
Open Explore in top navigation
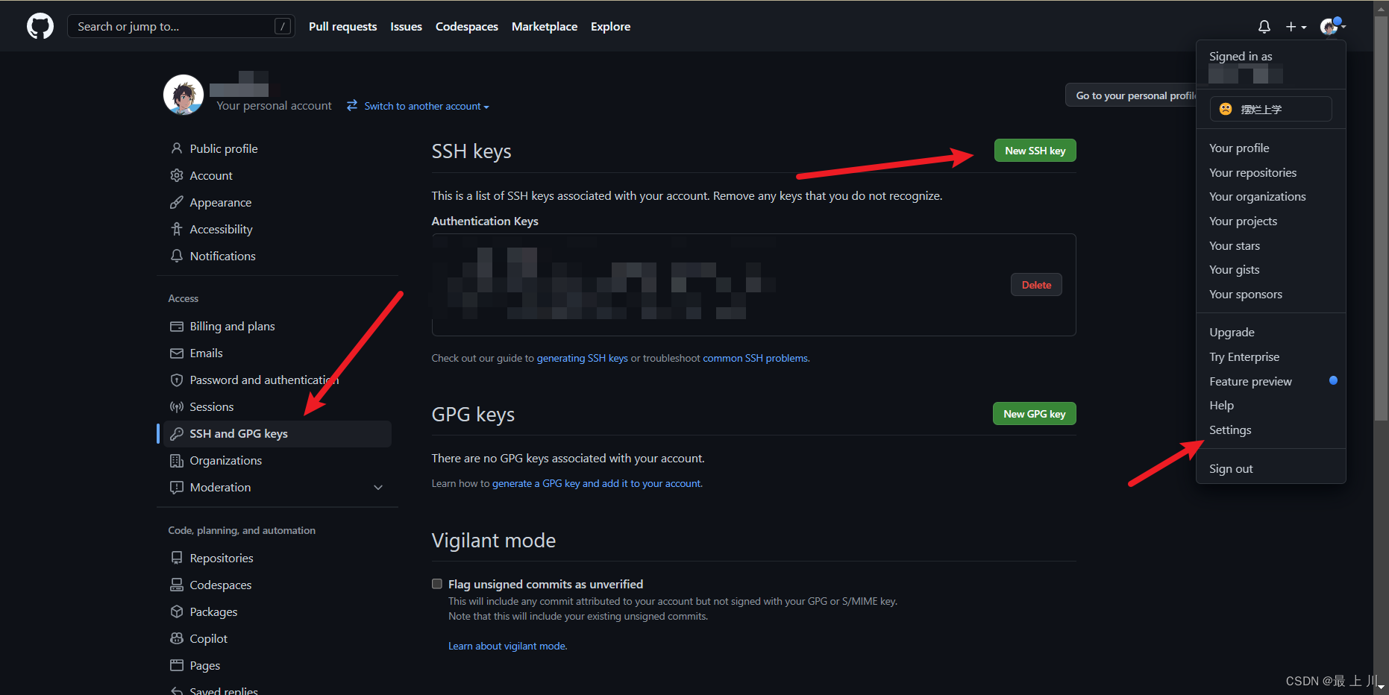coord(610,26)
